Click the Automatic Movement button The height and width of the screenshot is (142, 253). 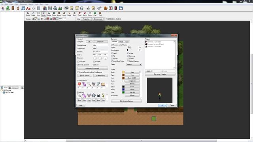(93, 68)
